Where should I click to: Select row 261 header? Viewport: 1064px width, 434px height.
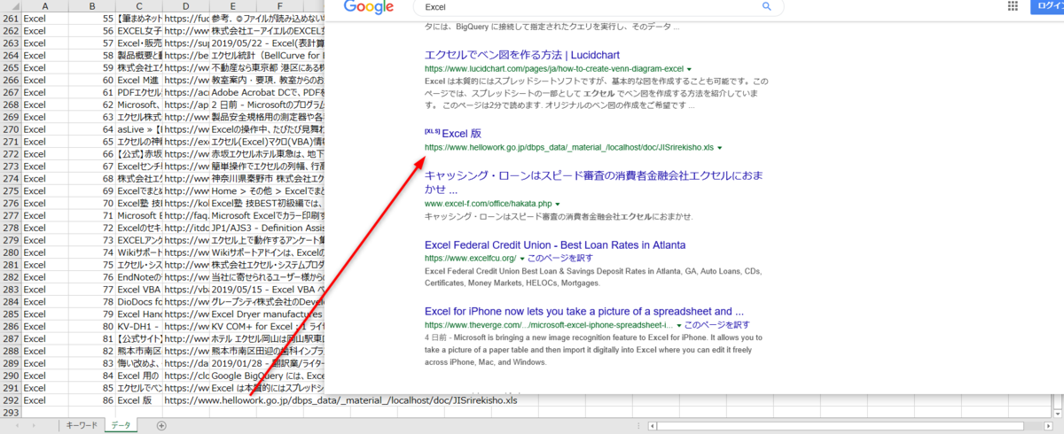[x=11, y=18]
